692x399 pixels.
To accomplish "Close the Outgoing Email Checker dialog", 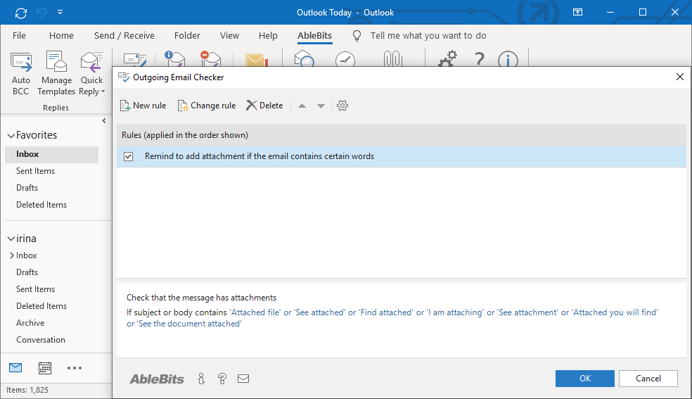I will [x=679, y=77].
